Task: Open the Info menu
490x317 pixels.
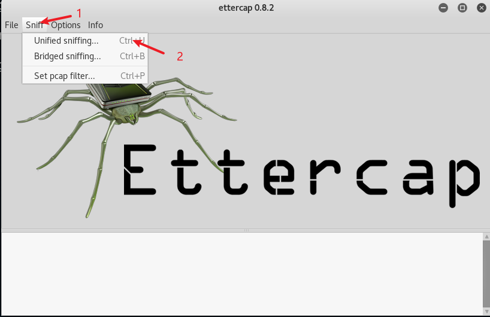Action: coord(95,25)
